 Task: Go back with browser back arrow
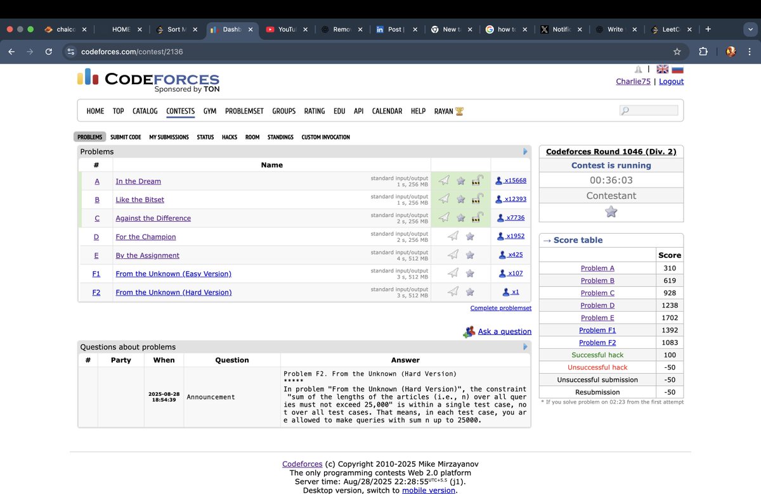point(11,51)
